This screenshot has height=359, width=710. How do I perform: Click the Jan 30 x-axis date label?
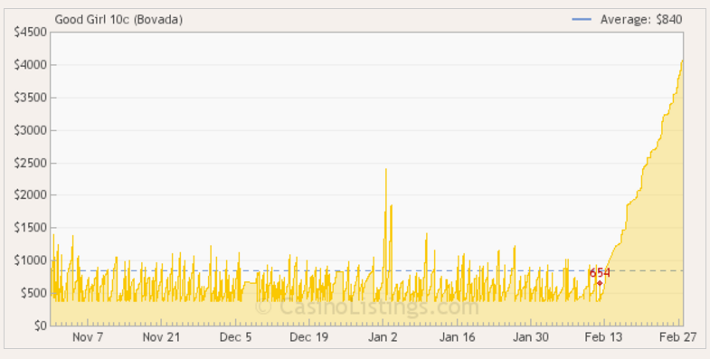coord(531,337)
